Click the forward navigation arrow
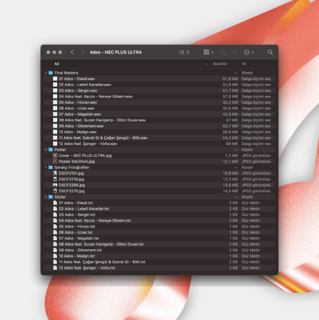The height and width of the screenshot is (320, 319). click(82, 52)
